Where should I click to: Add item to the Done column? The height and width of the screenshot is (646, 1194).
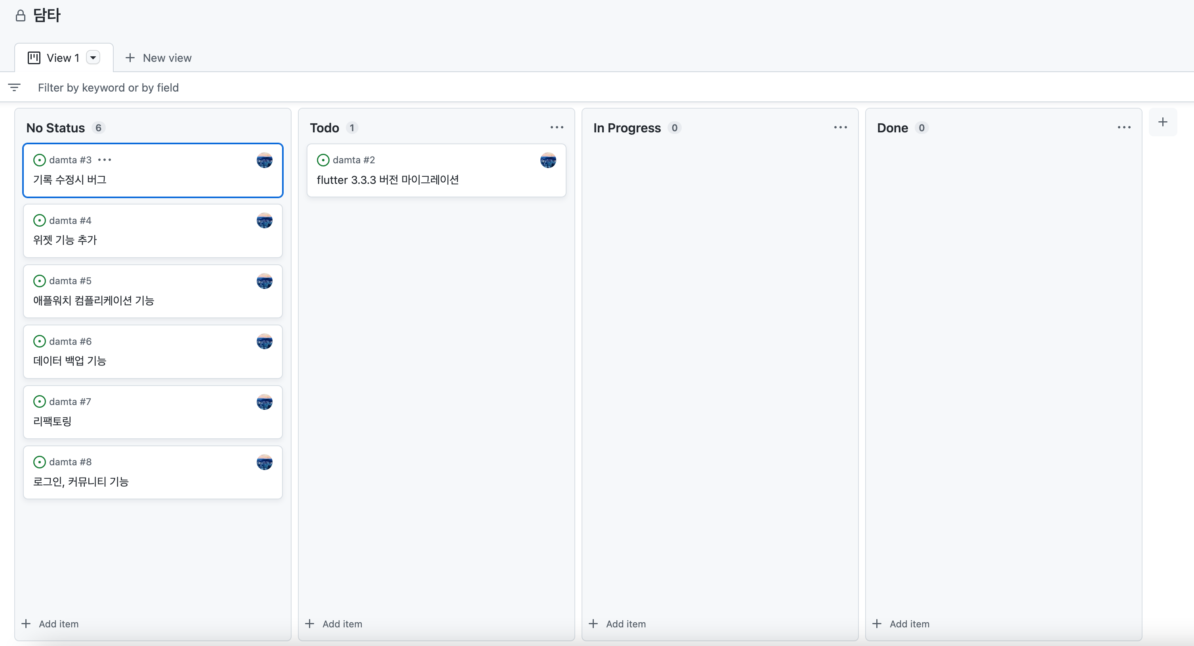click(901, 624)
